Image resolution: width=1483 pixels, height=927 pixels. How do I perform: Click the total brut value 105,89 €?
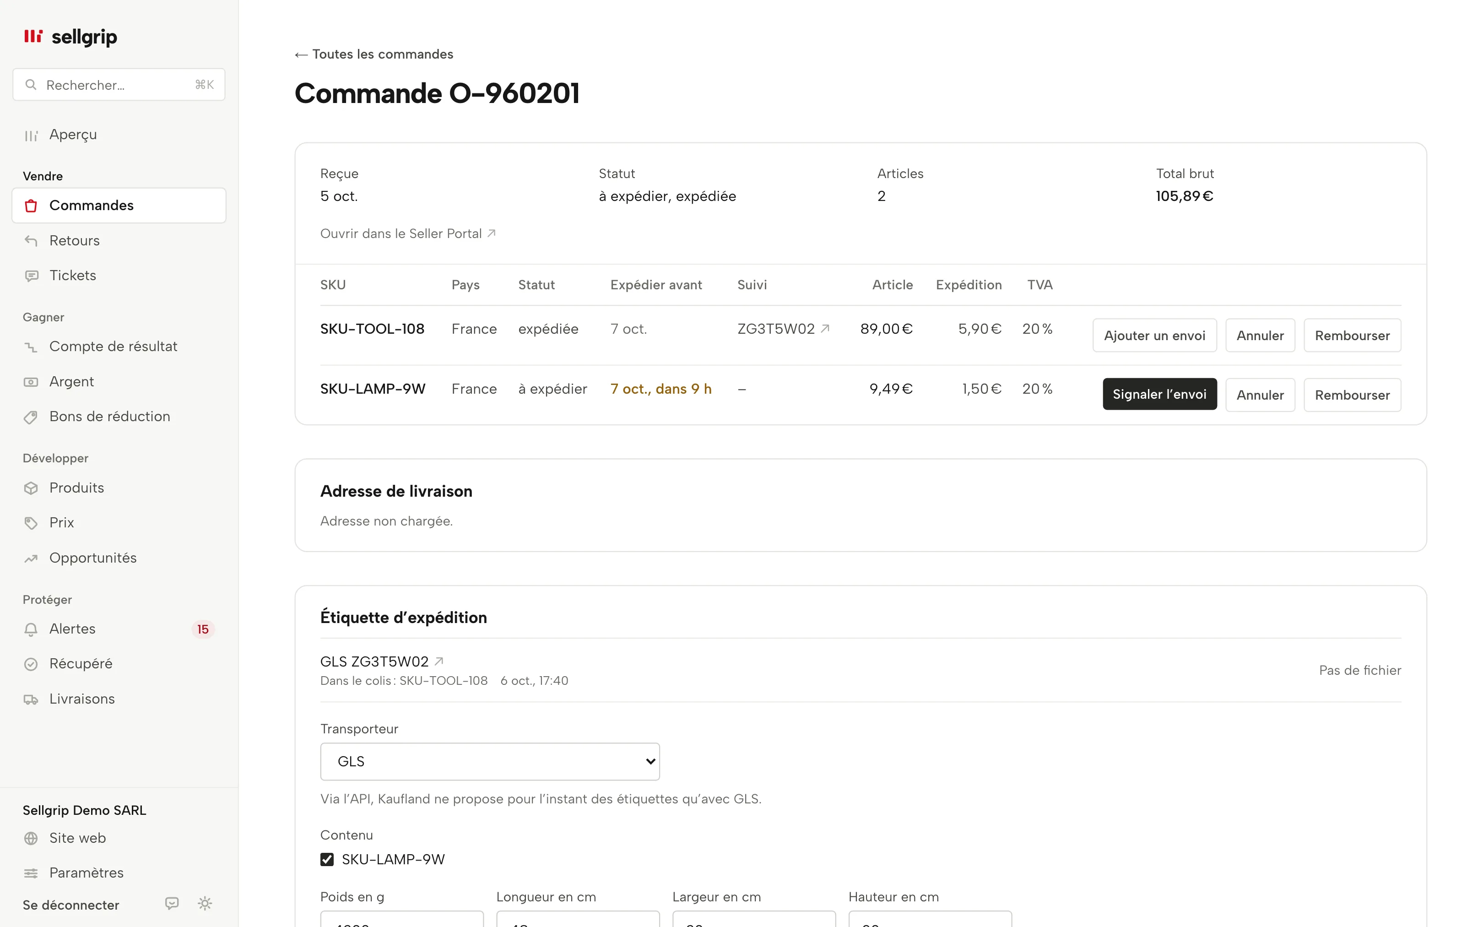(1184, 196)
